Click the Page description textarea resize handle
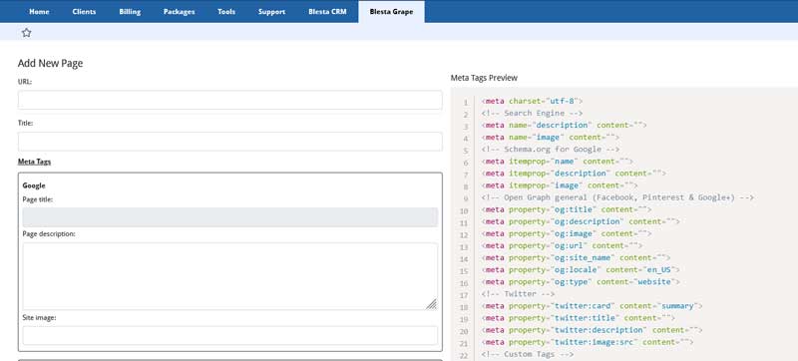 tap(431, 304)
